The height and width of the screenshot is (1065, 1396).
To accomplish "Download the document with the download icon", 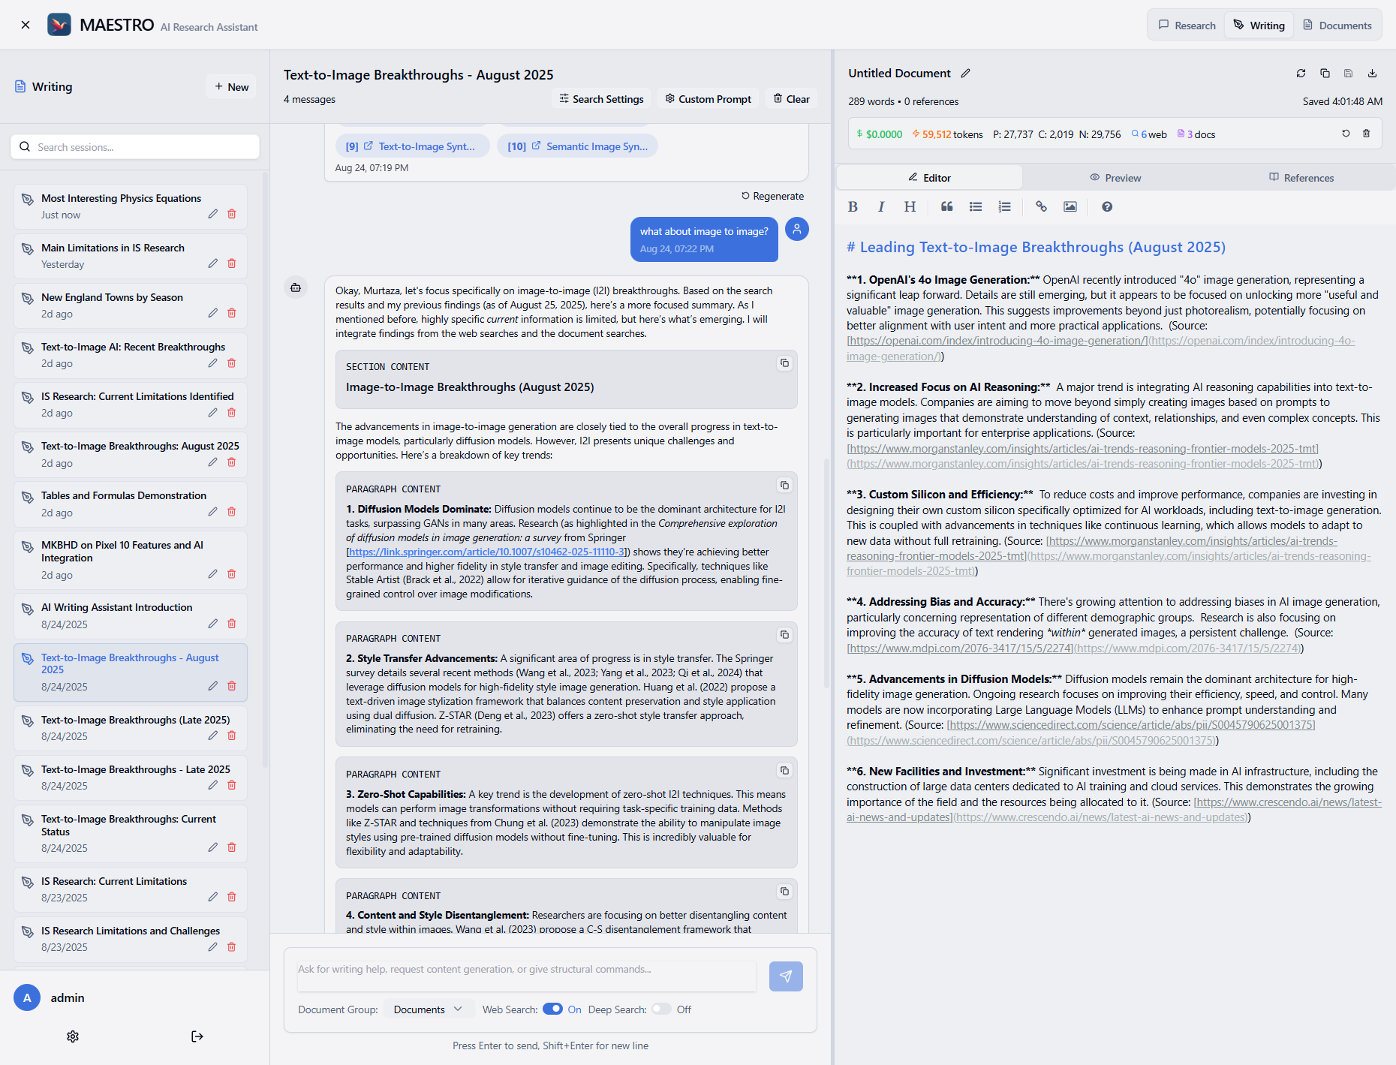I will pyautogui.click(x=1372, y=74).
